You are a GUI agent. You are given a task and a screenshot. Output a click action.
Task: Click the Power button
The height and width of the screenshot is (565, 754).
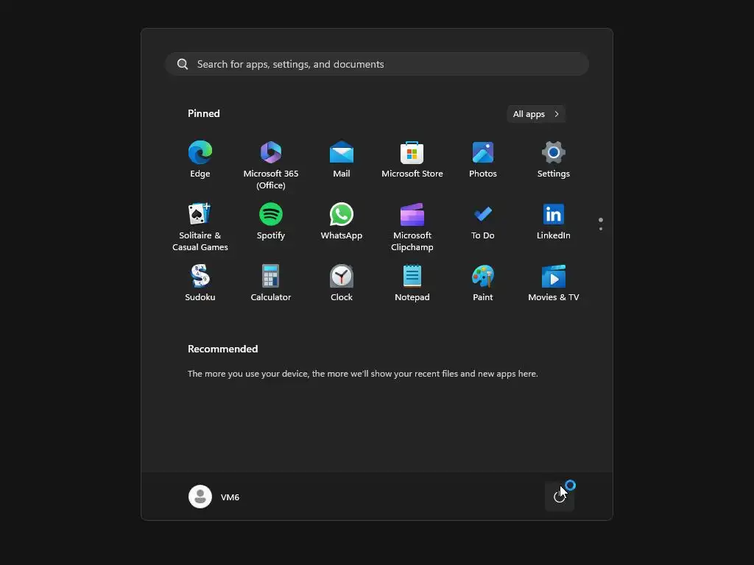pyautogui.click(x=560, y=497)
